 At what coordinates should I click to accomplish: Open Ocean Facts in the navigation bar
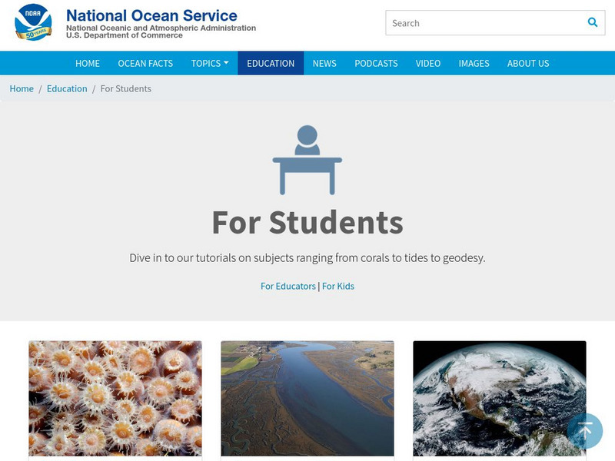[x=145, y=63]
